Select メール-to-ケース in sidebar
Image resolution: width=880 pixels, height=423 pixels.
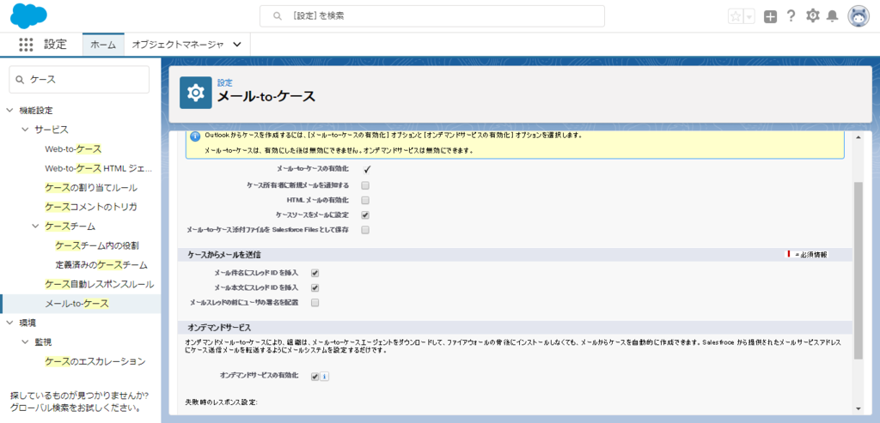(x=76, y=303)
